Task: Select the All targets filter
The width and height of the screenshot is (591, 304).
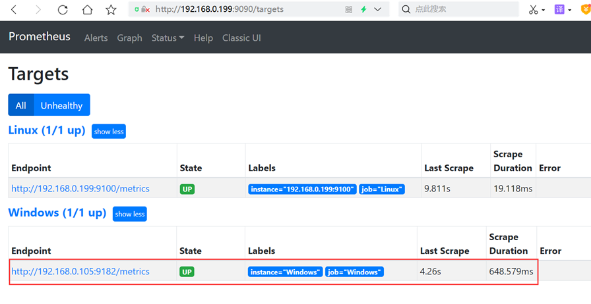Action: click(x=20, y=105)
